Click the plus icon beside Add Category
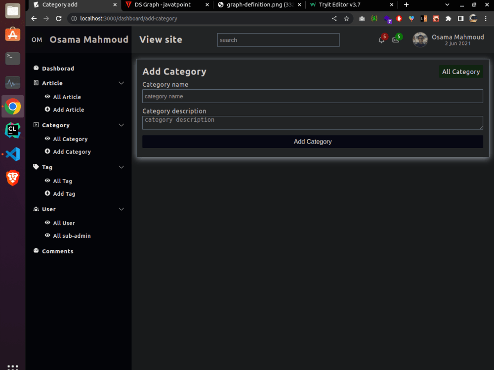 [x=47, y=151]
